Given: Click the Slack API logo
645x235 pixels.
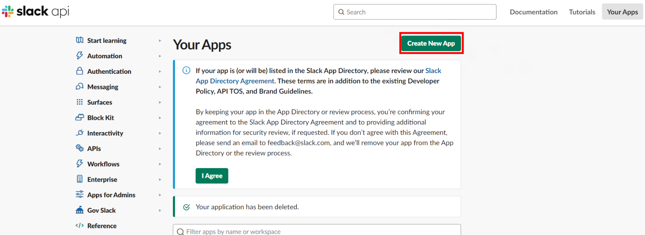Looking at the screenshot, I should click(x=36, y=11).
